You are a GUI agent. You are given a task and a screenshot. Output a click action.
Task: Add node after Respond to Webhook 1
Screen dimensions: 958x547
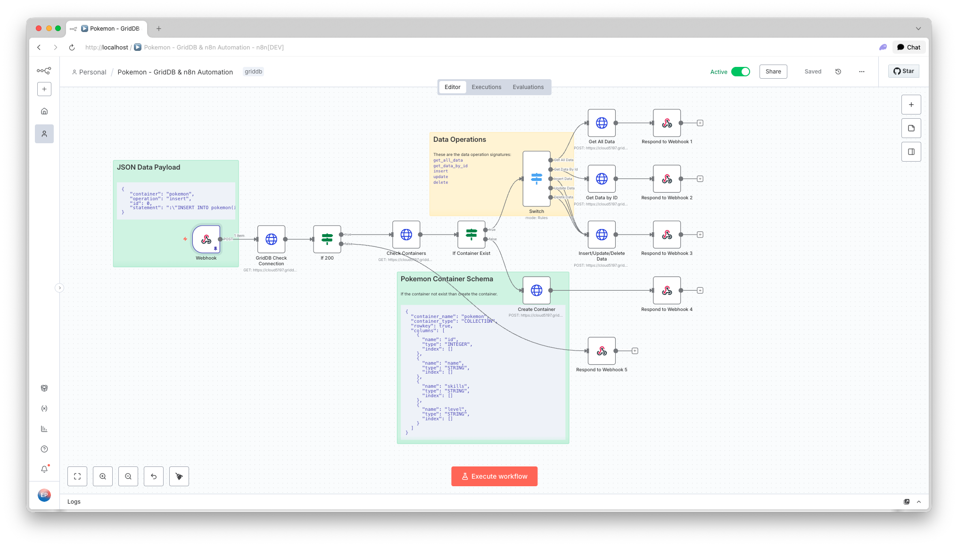pyautogui.click(x=700, y=123)
